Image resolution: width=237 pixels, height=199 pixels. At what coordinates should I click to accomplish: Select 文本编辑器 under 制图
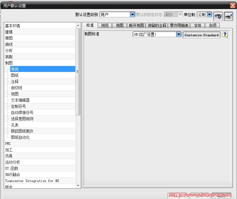click(43, 100)
